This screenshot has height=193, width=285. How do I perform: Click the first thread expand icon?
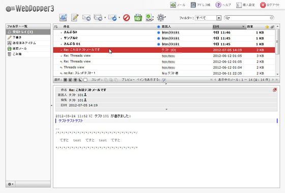pos(106,80)
